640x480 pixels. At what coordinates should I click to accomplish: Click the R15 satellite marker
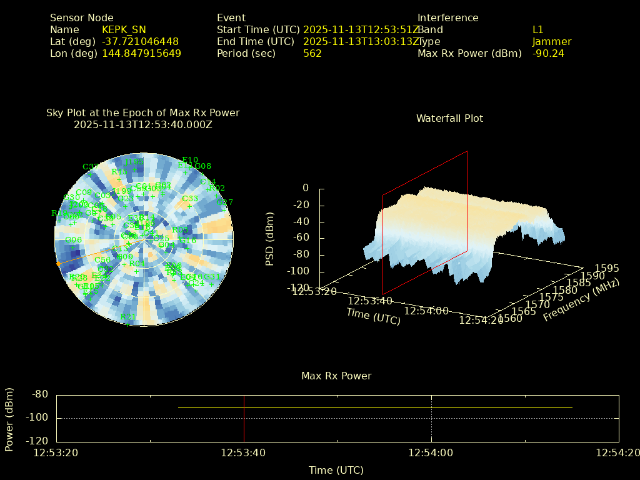click(119, 179)
